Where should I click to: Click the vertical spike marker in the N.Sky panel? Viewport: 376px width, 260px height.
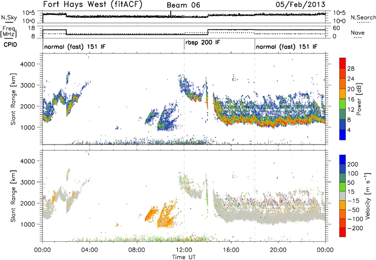tap(171, 14)
